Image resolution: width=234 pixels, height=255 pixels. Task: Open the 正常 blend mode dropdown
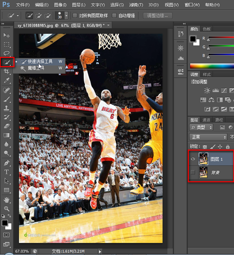coord(208,137)
